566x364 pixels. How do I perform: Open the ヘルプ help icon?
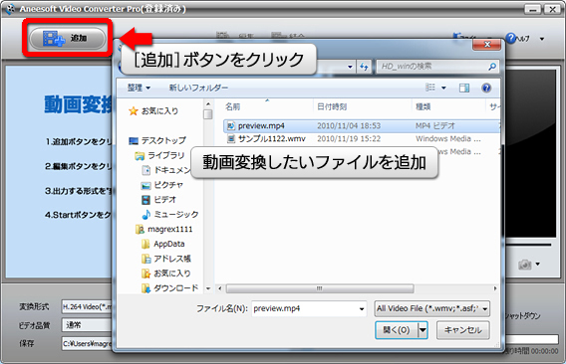[511, 38]
